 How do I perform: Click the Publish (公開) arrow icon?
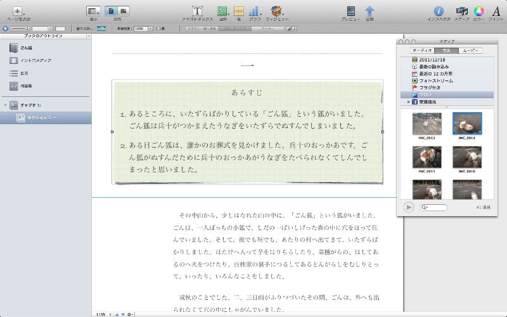(x=369, y=11)
